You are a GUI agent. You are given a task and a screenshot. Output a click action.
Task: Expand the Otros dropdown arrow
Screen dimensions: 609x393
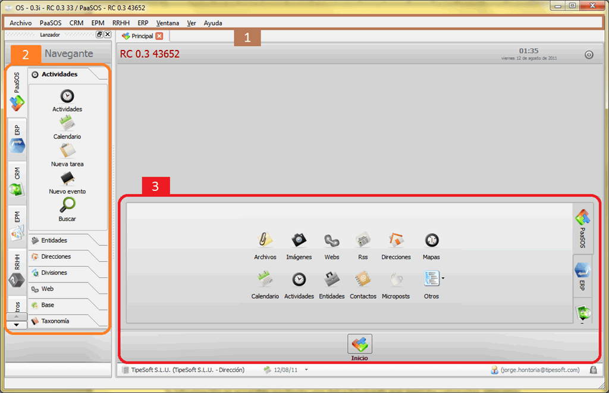pyautogui.click(x=442, y=278)
